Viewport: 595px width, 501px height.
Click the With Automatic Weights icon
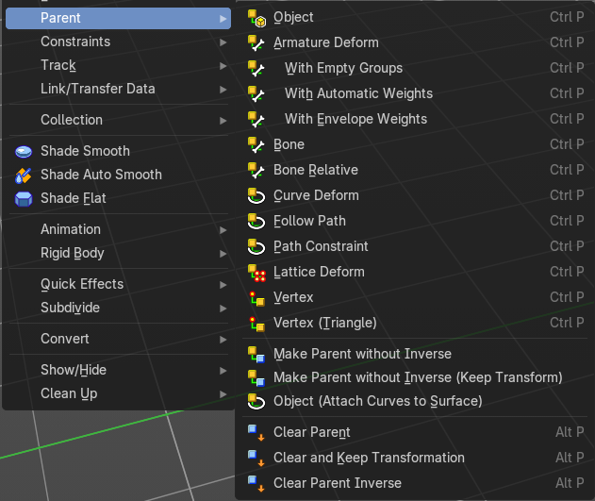[x=256, y=94]
